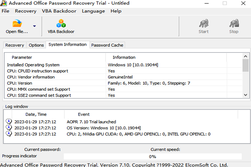Click the Stop recovery keys icon
Image resolution: width=251 pixels, height=167 pixels.
pyautogui.click(x=234, y=23)
